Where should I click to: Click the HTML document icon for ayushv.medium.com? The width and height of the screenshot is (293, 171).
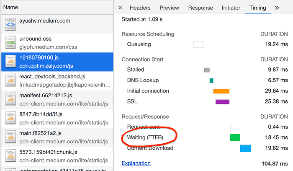click(x=10, y=24)
